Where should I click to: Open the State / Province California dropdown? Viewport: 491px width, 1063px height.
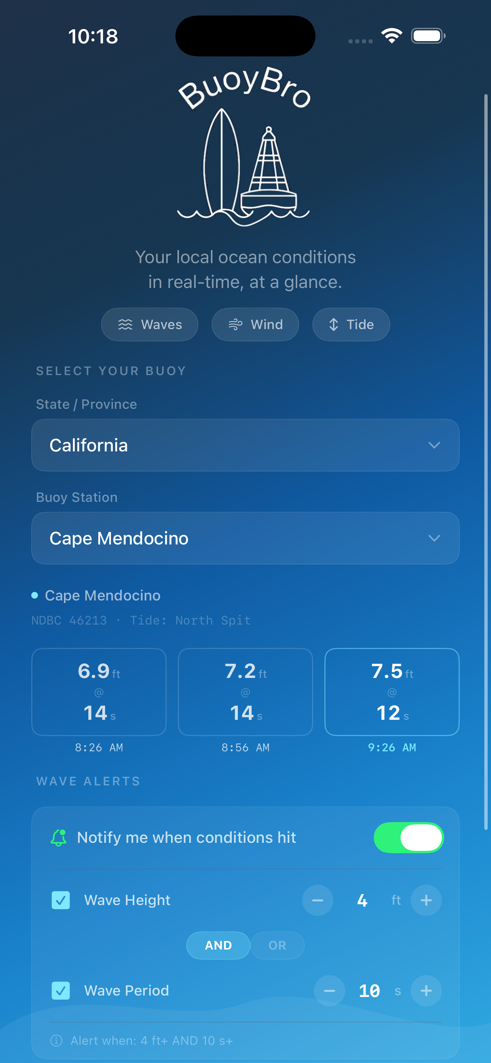[x=245, y=445]
